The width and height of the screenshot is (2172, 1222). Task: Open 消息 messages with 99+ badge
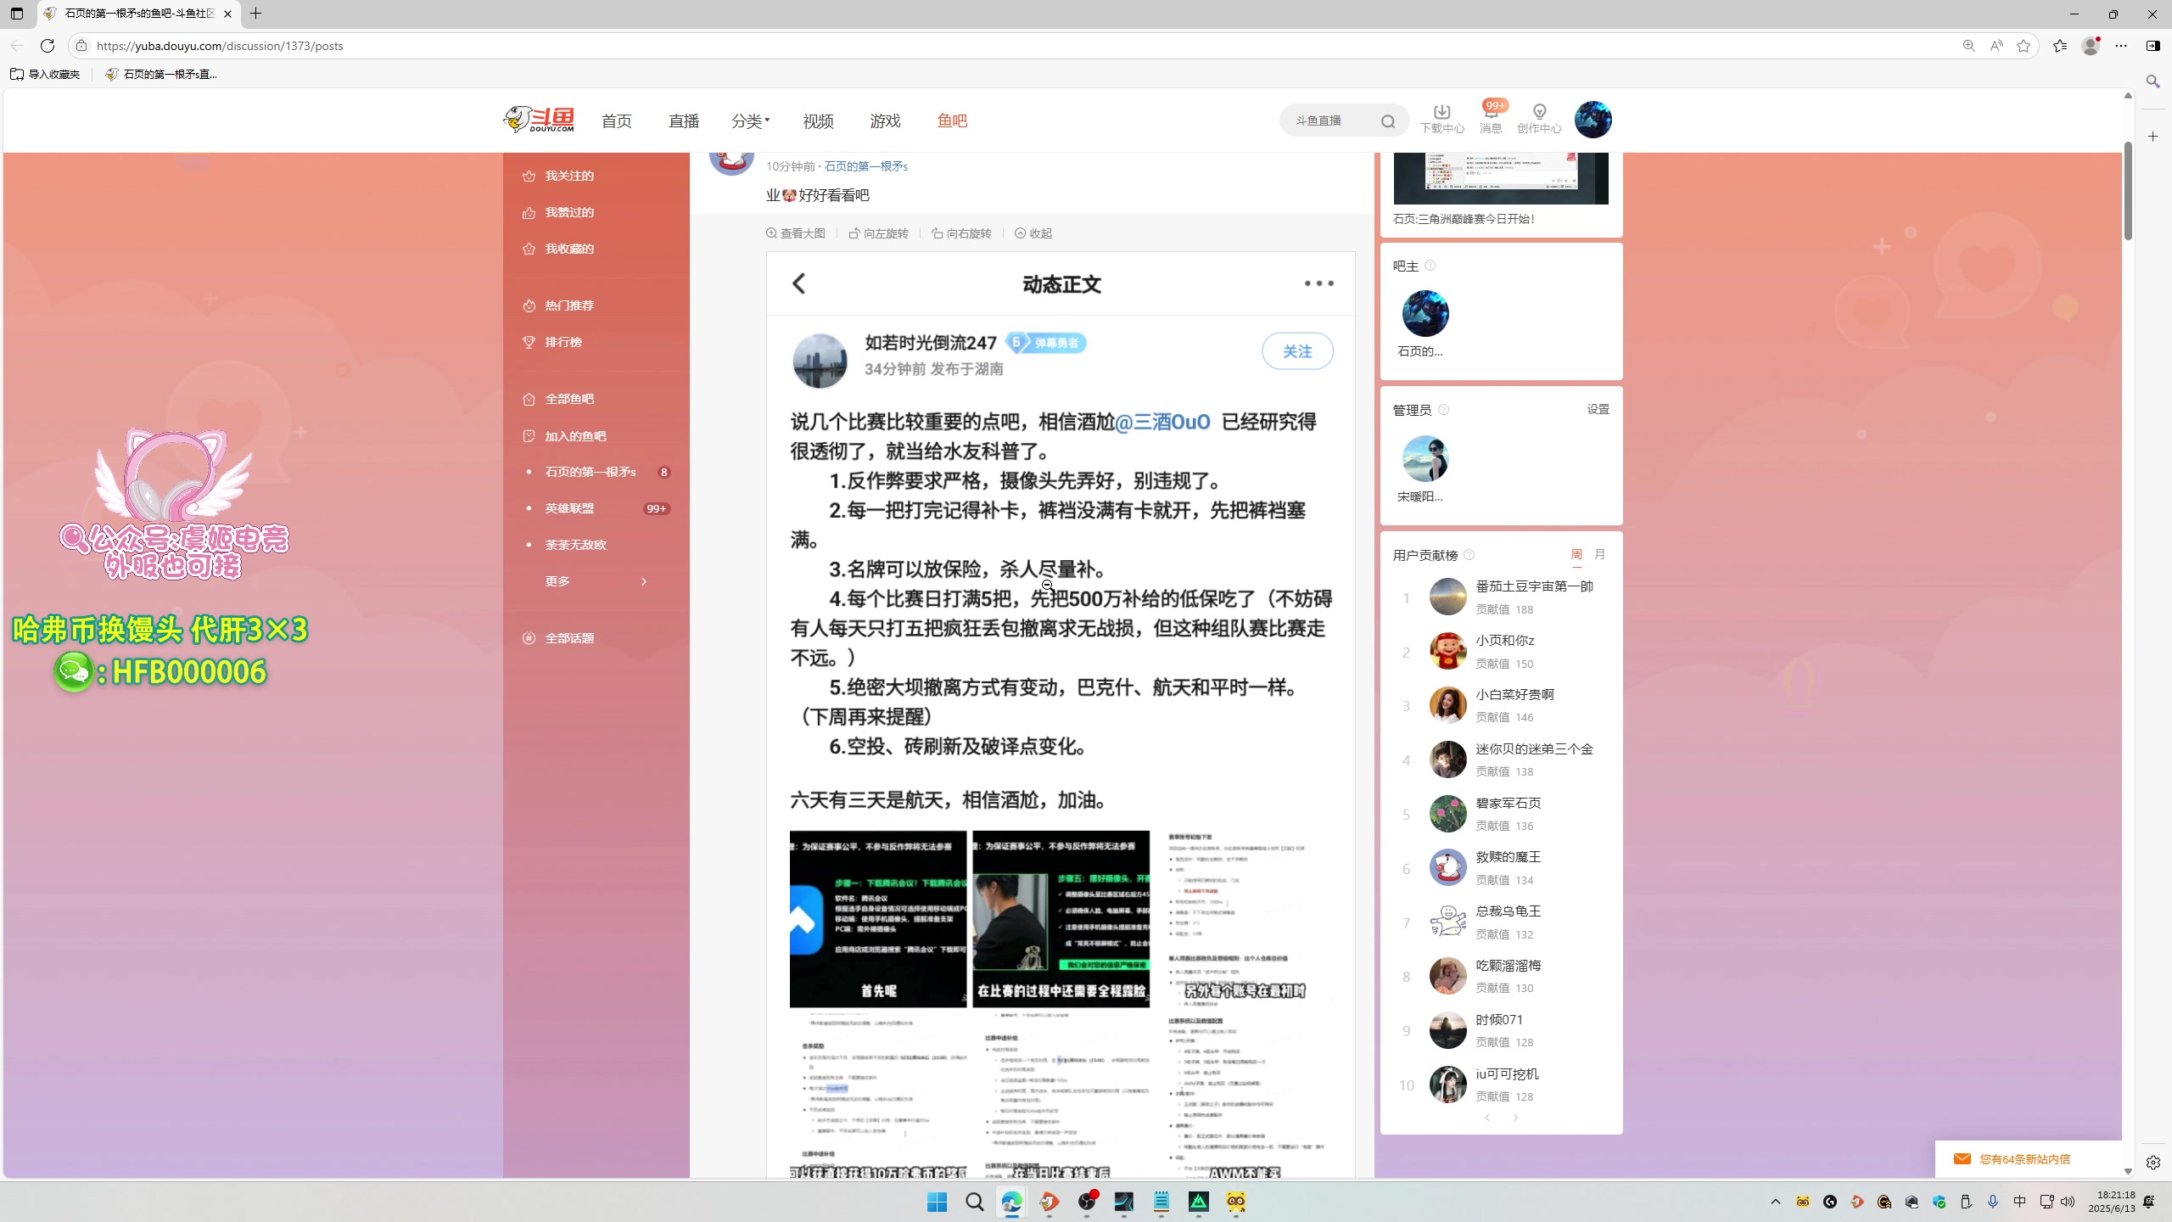(1491, 119)
